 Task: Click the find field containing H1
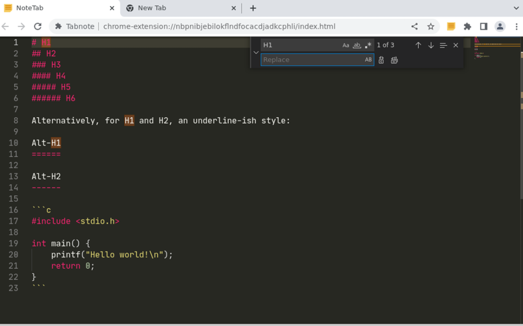(301, 45)
